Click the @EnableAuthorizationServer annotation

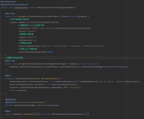15,5
